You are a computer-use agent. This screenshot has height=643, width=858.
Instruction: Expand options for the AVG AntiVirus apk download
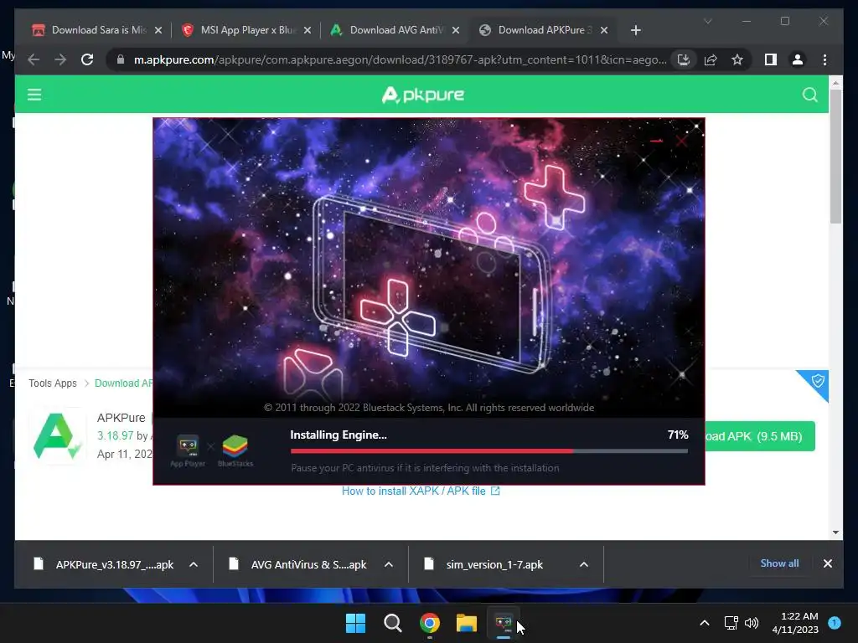pos(389,564)
